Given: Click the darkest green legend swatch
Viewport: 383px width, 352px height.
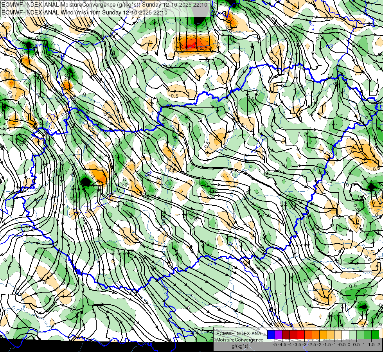Looking at the screenshot, I should click(x=375, y=335).
